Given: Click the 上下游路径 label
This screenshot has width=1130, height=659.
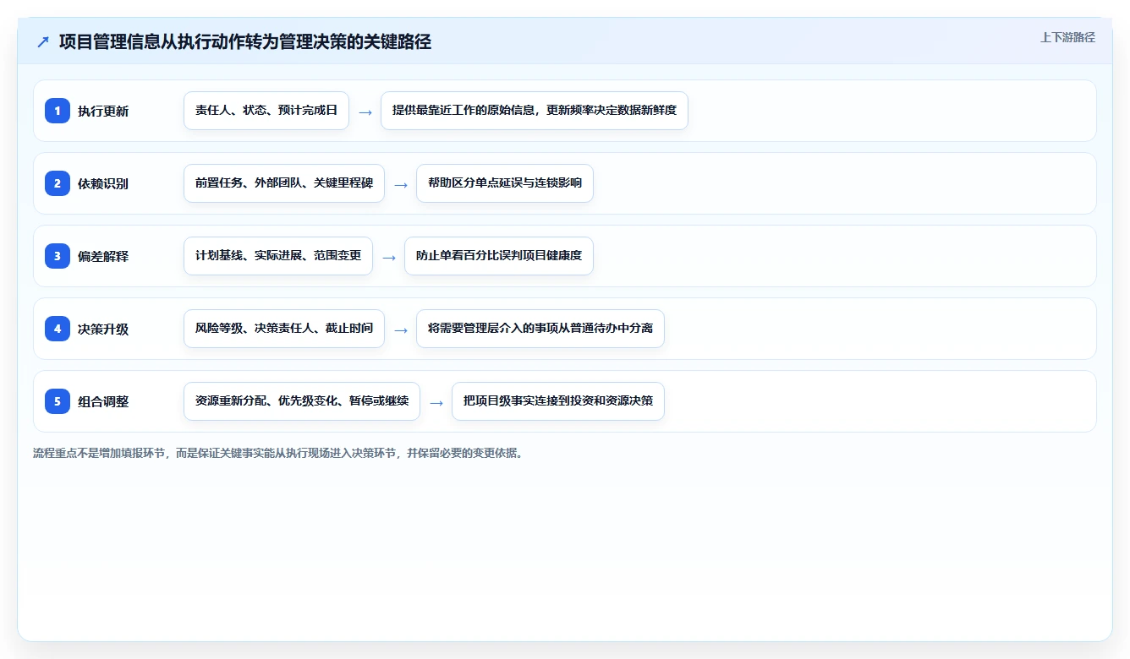Looking at the screenshot, I should 1067,37.
